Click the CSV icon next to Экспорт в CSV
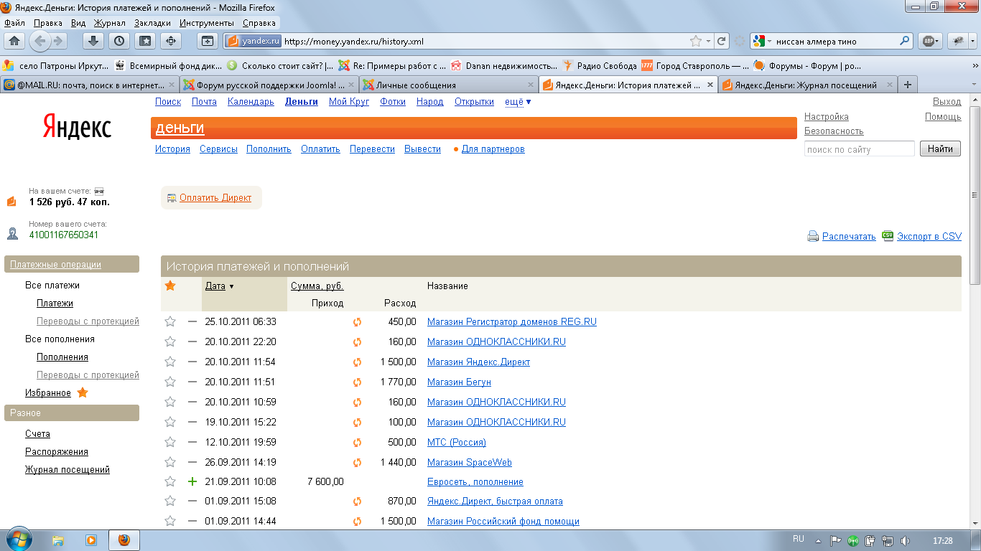Image resolution: width=981 pixels, height=551 pixels. click(888, 235)
